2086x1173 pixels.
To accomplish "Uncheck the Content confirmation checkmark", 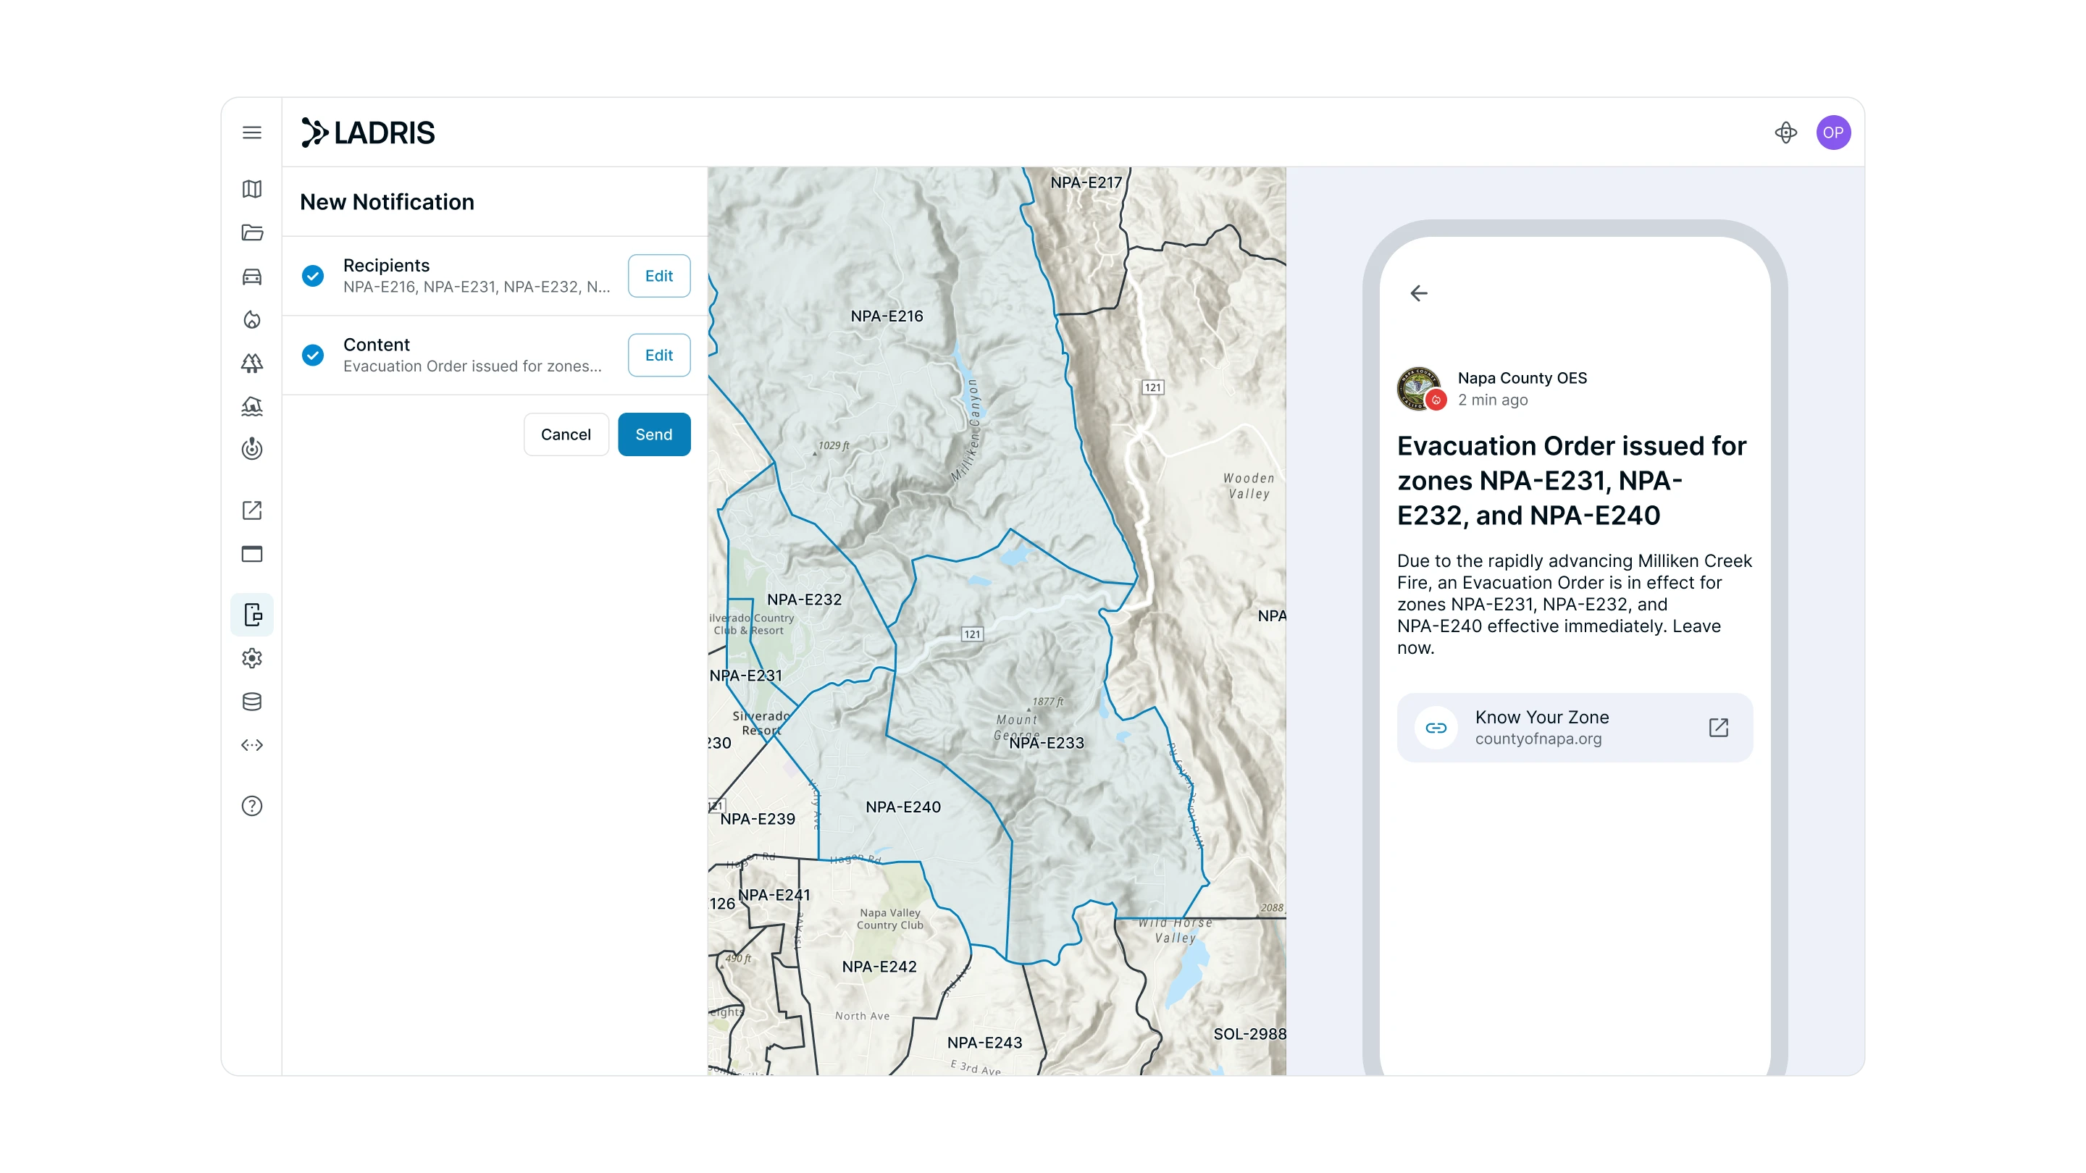I will point(313,355).
